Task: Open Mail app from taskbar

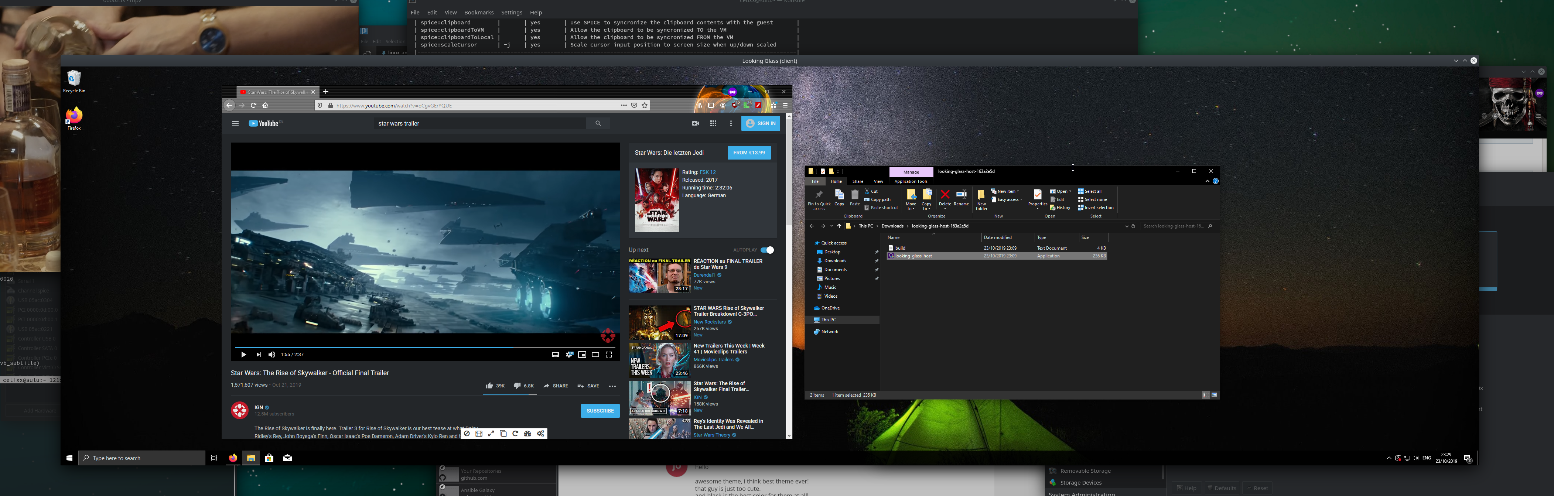Action: tap(288, 458)
